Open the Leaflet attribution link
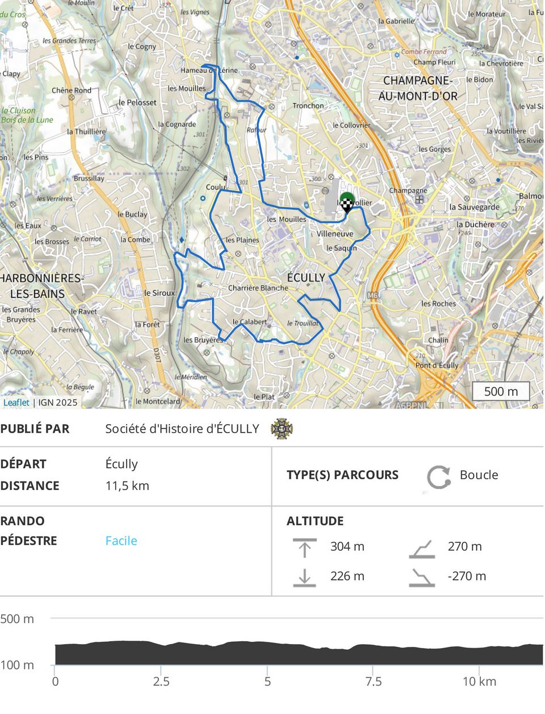Screen dimensions: 545x714 [x=16, y=402]
